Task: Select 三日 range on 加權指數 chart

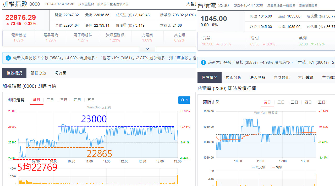Action: [x=64, y=100]
